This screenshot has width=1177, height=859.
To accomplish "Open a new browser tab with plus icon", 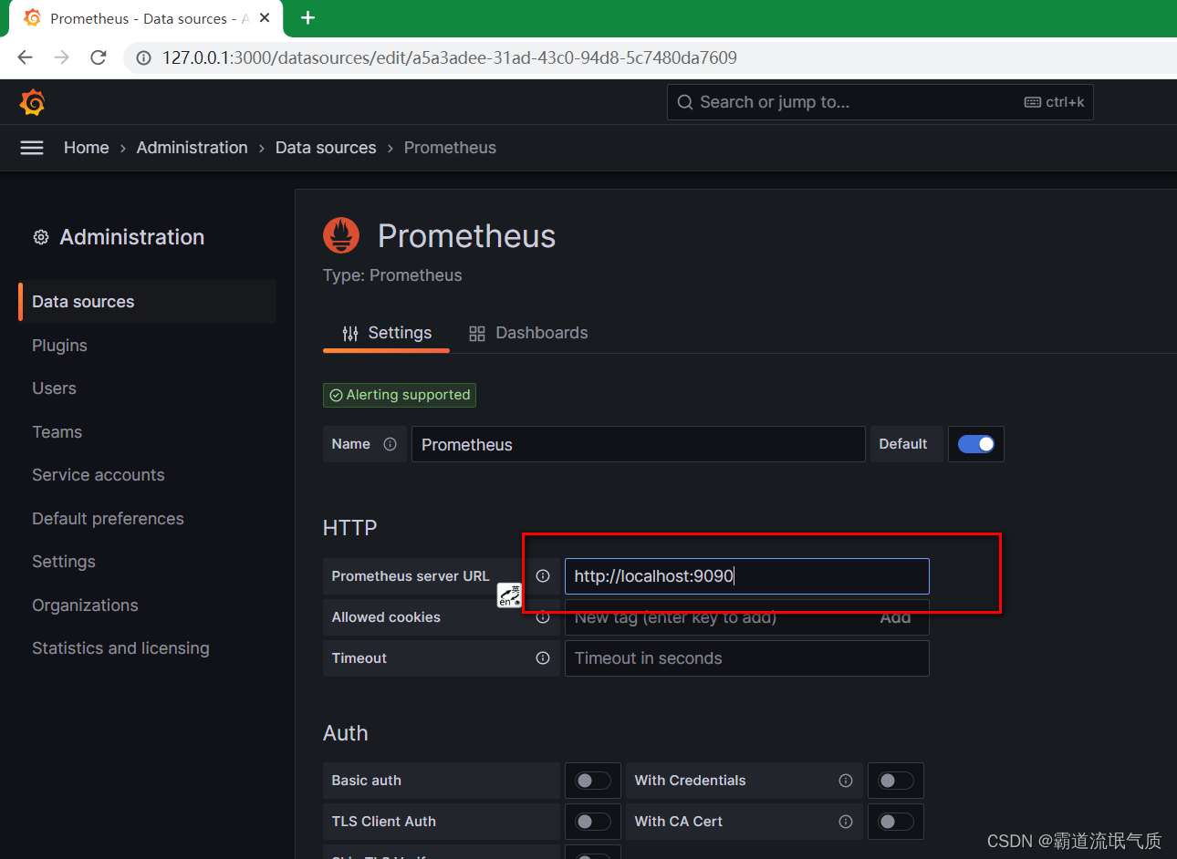I will (x=307, y=17).
